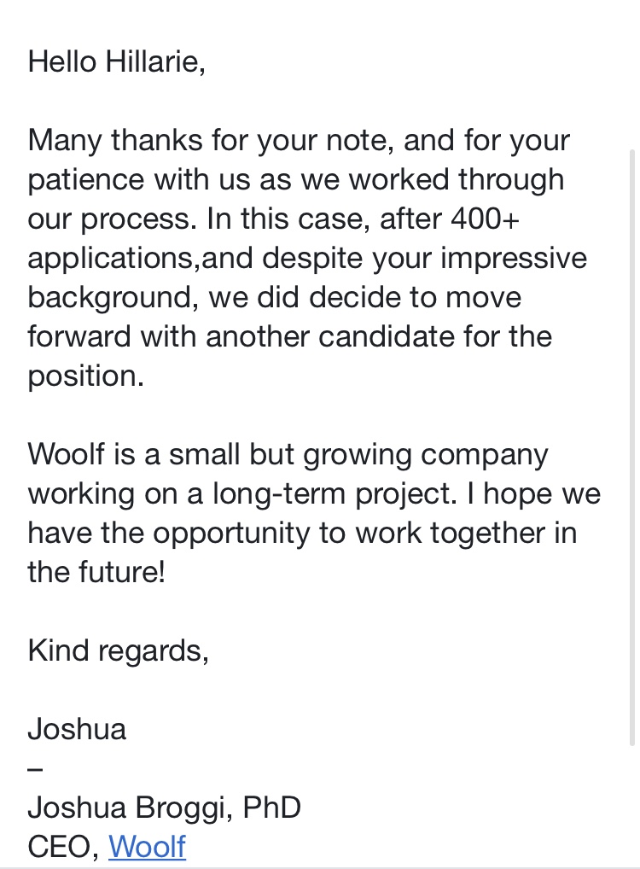Click the word "position." ending the first paragraph
This screenshot has height=869, width=640.
click(x=85, y=376)
